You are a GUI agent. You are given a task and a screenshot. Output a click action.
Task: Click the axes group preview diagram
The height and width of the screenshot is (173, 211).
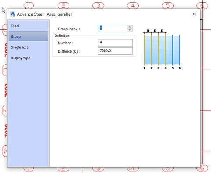pyautogui.click(x=162, y=50)
